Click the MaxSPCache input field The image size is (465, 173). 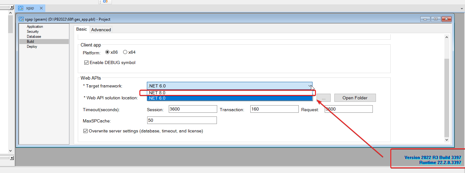pos(182,120)
